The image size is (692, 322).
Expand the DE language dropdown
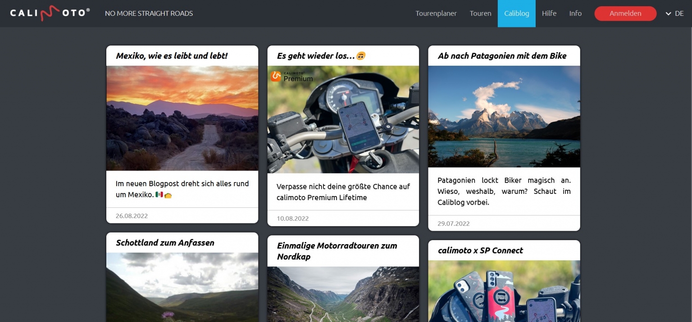click(x=674, y=13)
